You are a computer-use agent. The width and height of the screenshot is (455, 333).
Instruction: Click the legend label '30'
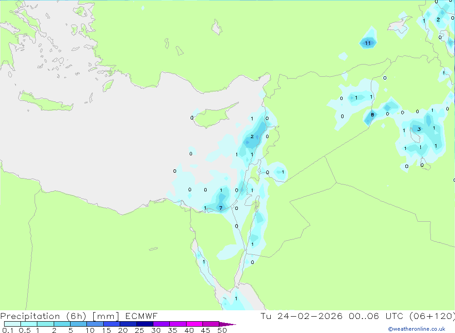point(156,330)
